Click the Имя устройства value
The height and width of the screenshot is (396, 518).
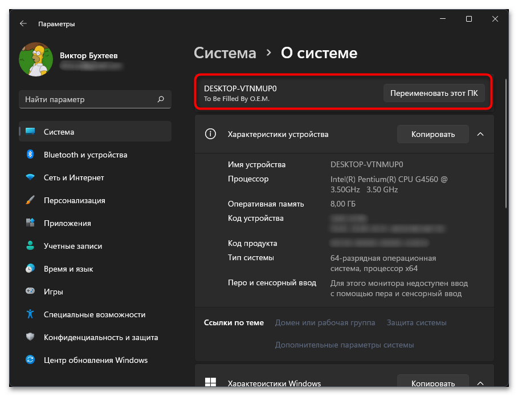366,164
